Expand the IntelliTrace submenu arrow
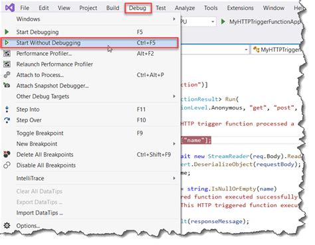This screenshot has width=315, height=245. pyautogui.click(x=174, y=178)
